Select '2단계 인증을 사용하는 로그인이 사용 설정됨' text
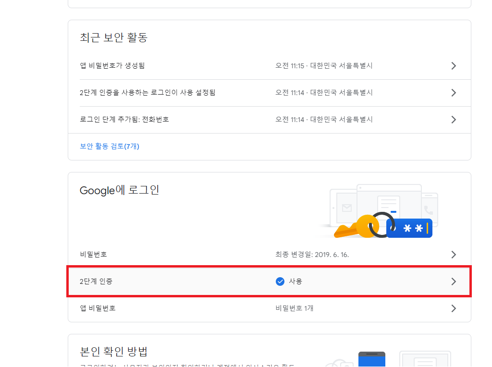 148,93
